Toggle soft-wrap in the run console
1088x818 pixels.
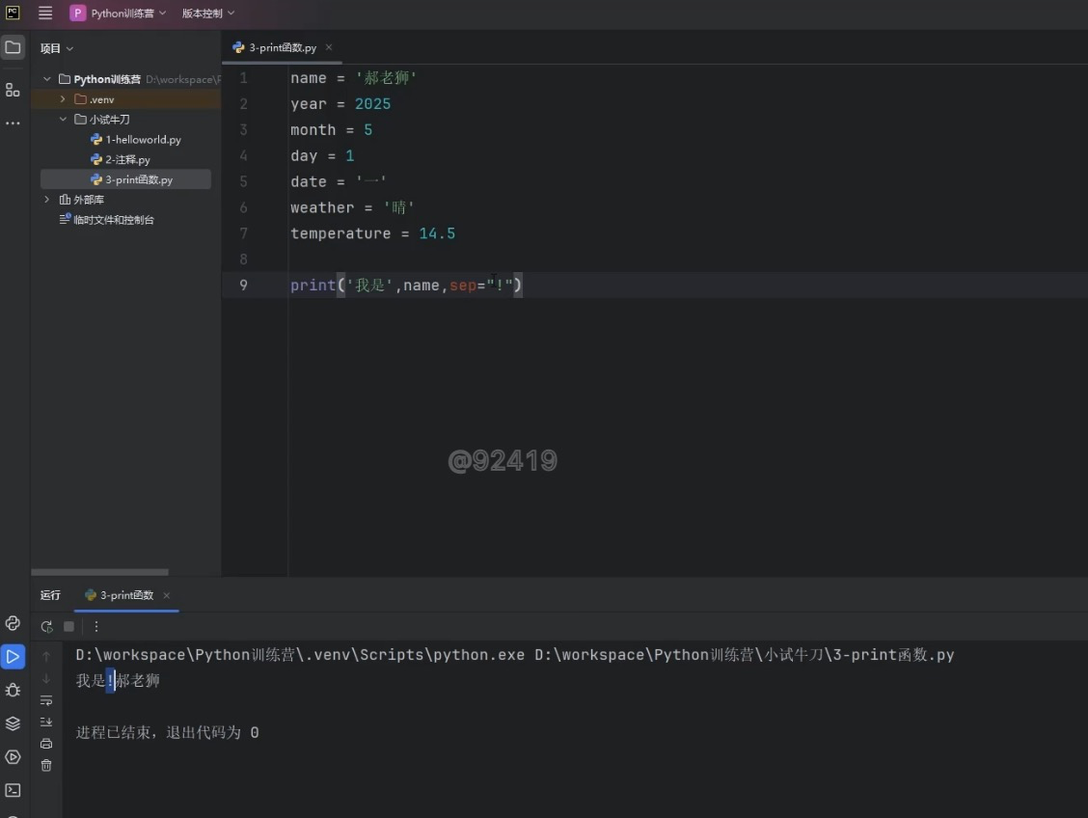(x=46, y=700)
